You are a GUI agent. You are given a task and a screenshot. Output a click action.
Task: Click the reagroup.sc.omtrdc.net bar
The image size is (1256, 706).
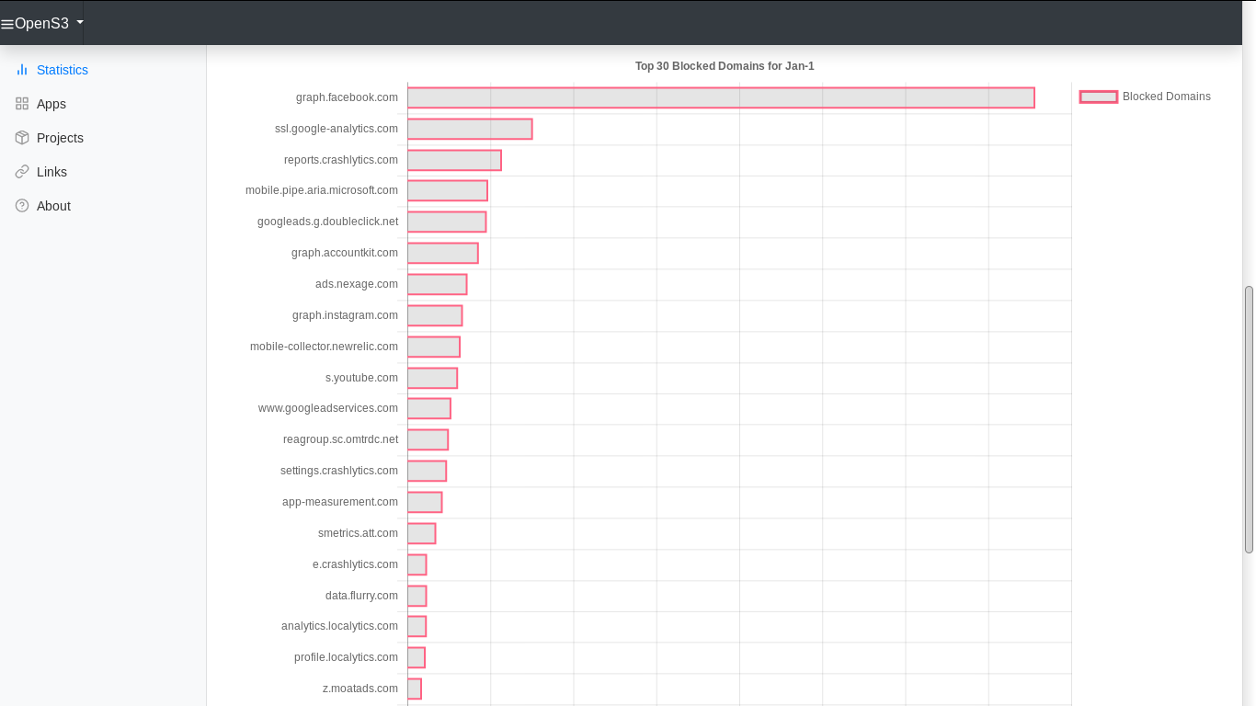428,439
